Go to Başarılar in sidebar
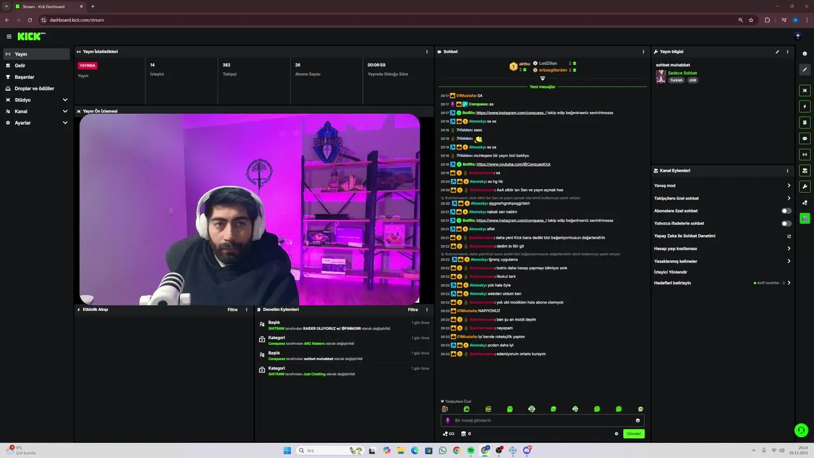The image size is (814, 458). pos(36,77)
